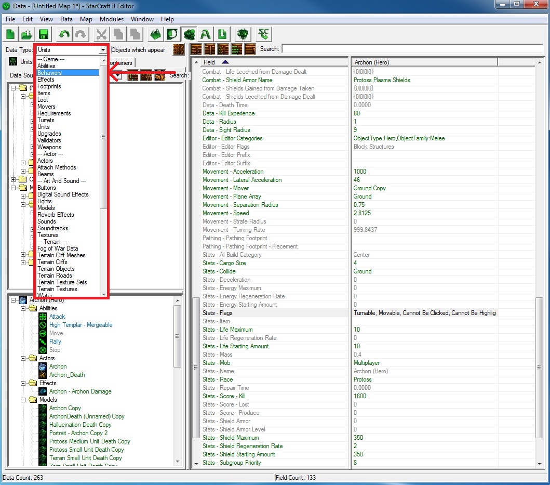Open the Terrain module icon
This screenshot has width=550, height=485.
[x=155, y=34]
